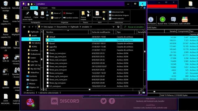Click auto extraíble icon in archive window
The width and height of the screenshot is (198, 111).
[185, 19]
